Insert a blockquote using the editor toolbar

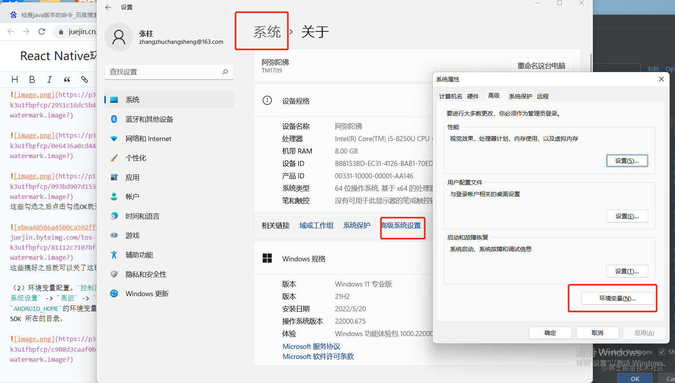click(67, 79)
